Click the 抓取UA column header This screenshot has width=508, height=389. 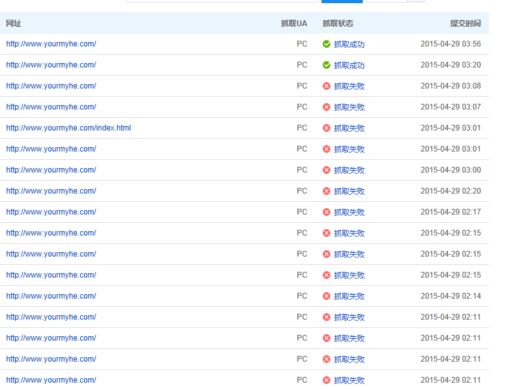click(293, 24)
